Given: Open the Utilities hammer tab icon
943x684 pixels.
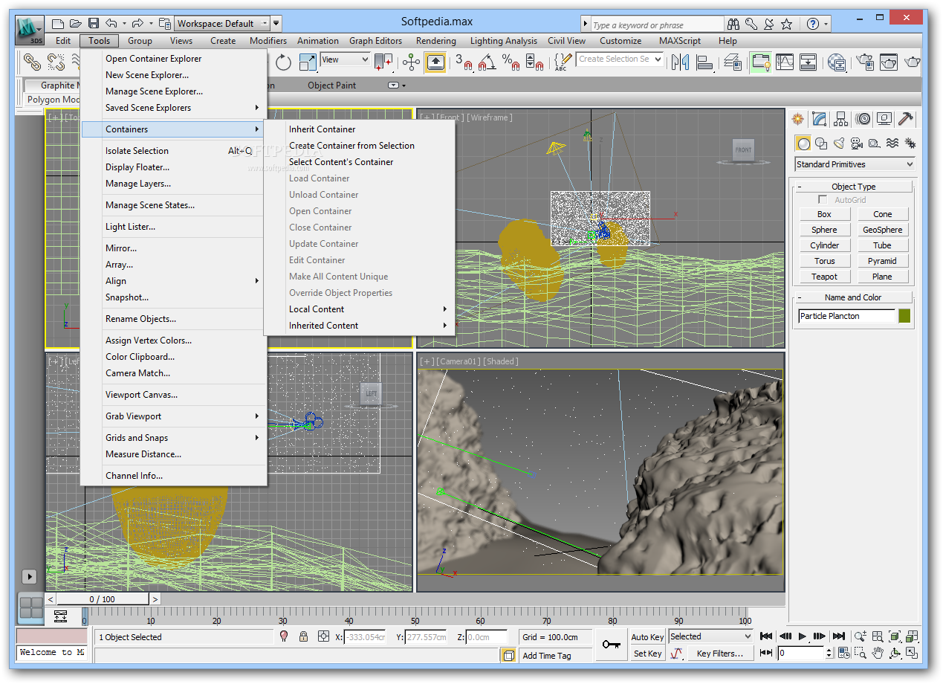Looking at the screenshot, I should [x=906, y=119].
